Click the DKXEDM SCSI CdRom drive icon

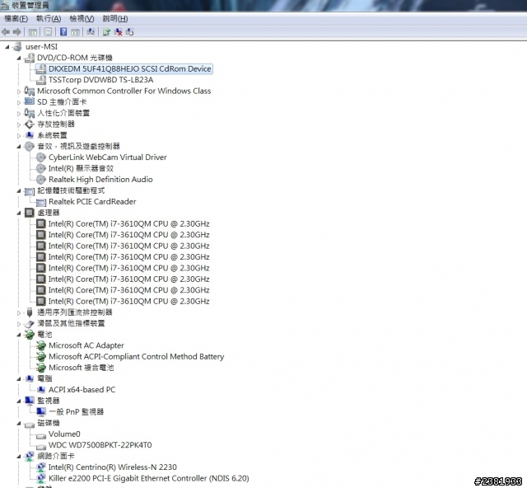pos(41,69)
